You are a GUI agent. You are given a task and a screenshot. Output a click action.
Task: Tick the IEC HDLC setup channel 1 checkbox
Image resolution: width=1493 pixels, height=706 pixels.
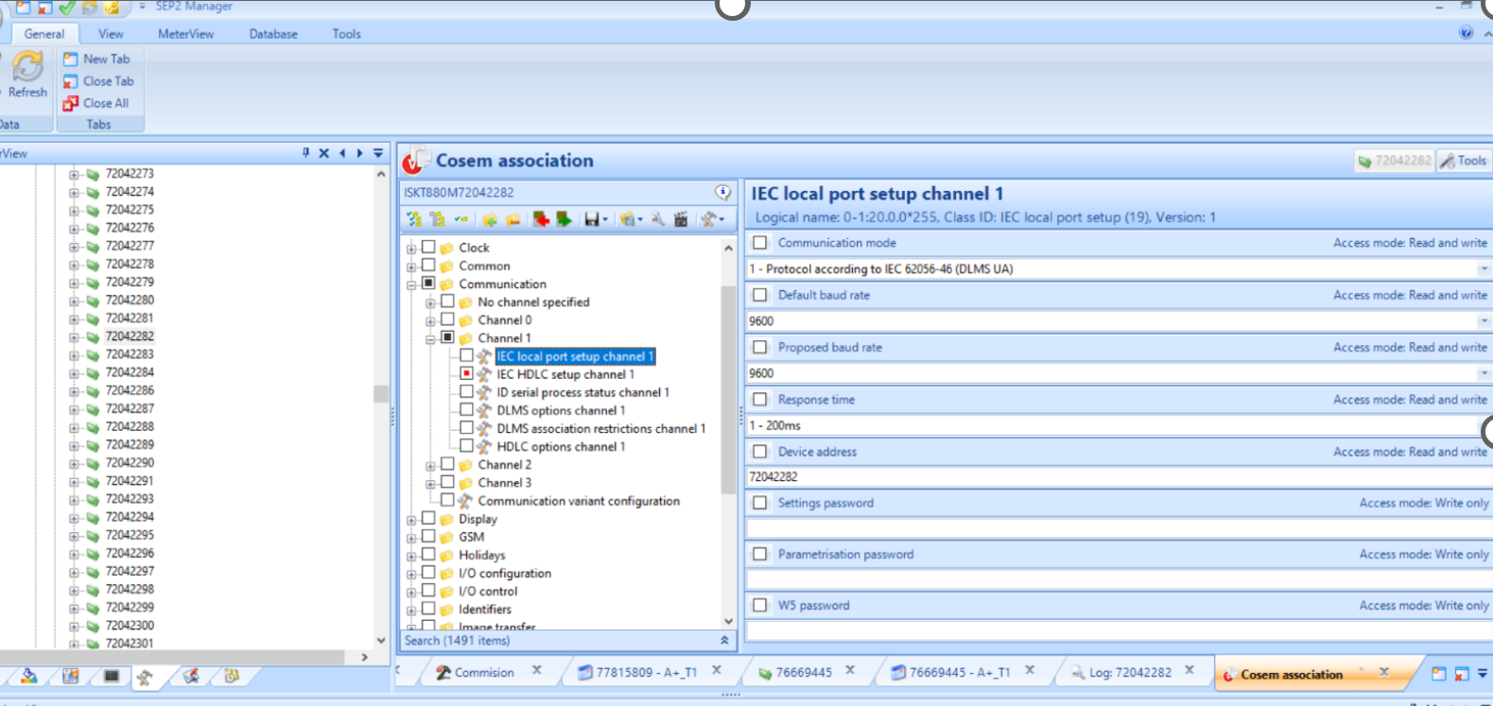(x=466, y=373)
